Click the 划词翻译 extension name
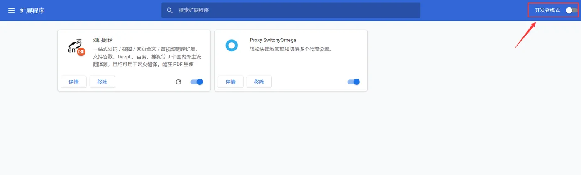Image resolution: width=581 pixels, height=175 pixels. (x=103, y=40)
